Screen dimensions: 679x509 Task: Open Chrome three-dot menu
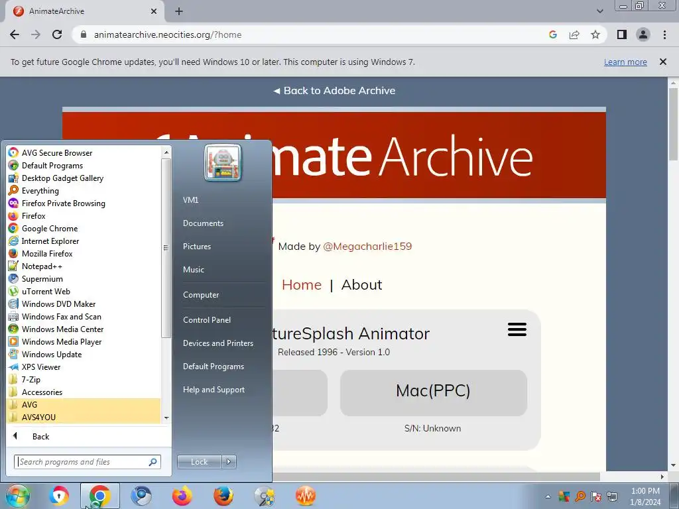(x=664, y=34)
